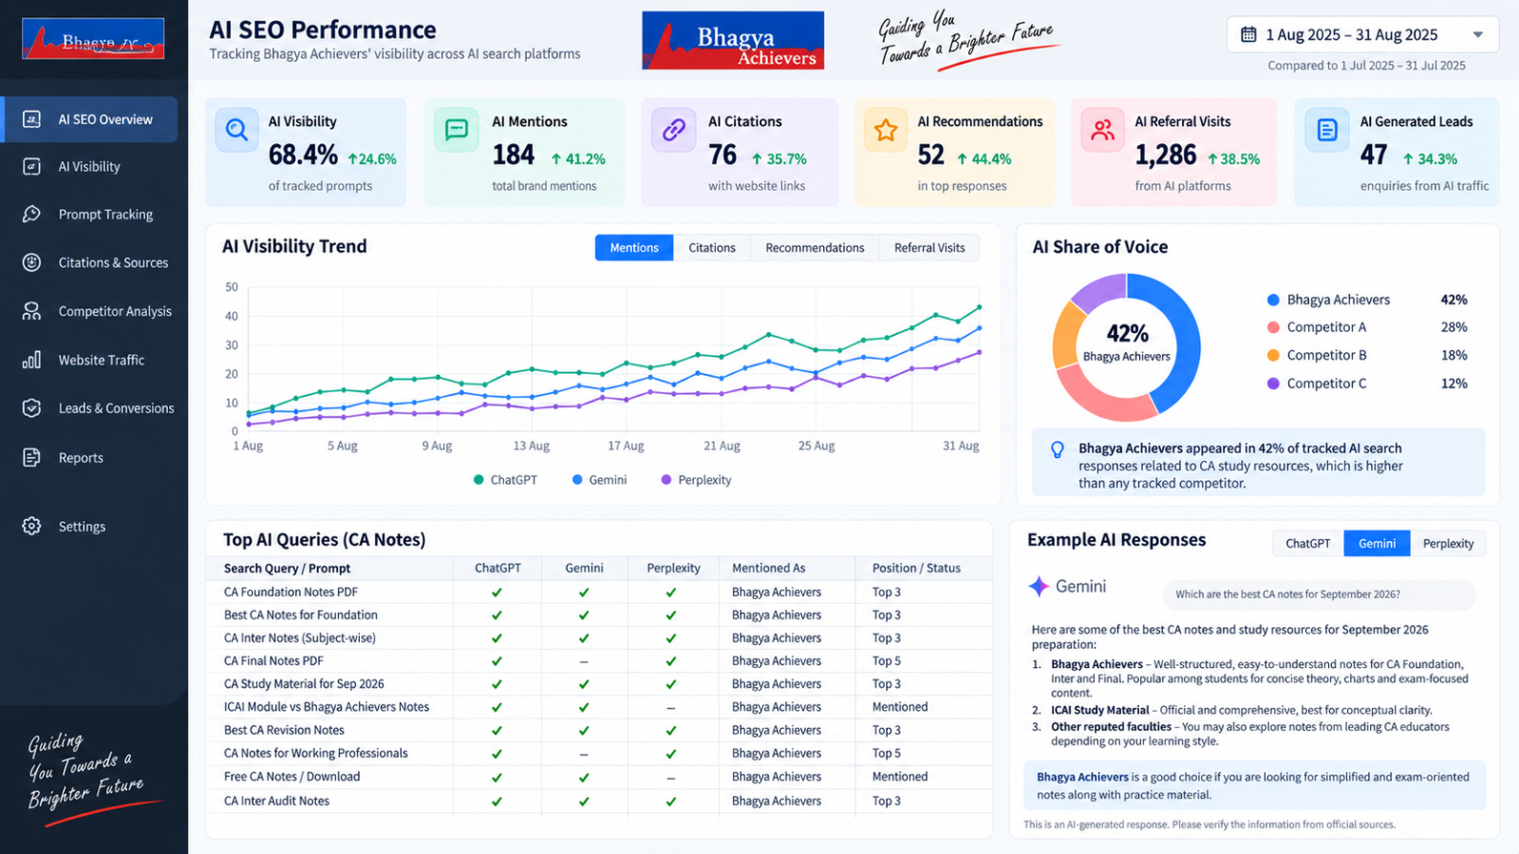
Task: Switch trend chart to Mentions tab
Action: tap(634, 248)
